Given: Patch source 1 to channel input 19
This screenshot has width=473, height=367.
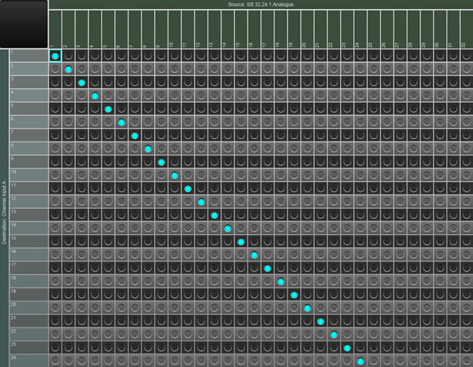Looking at the screenshot, I should 55,295.
